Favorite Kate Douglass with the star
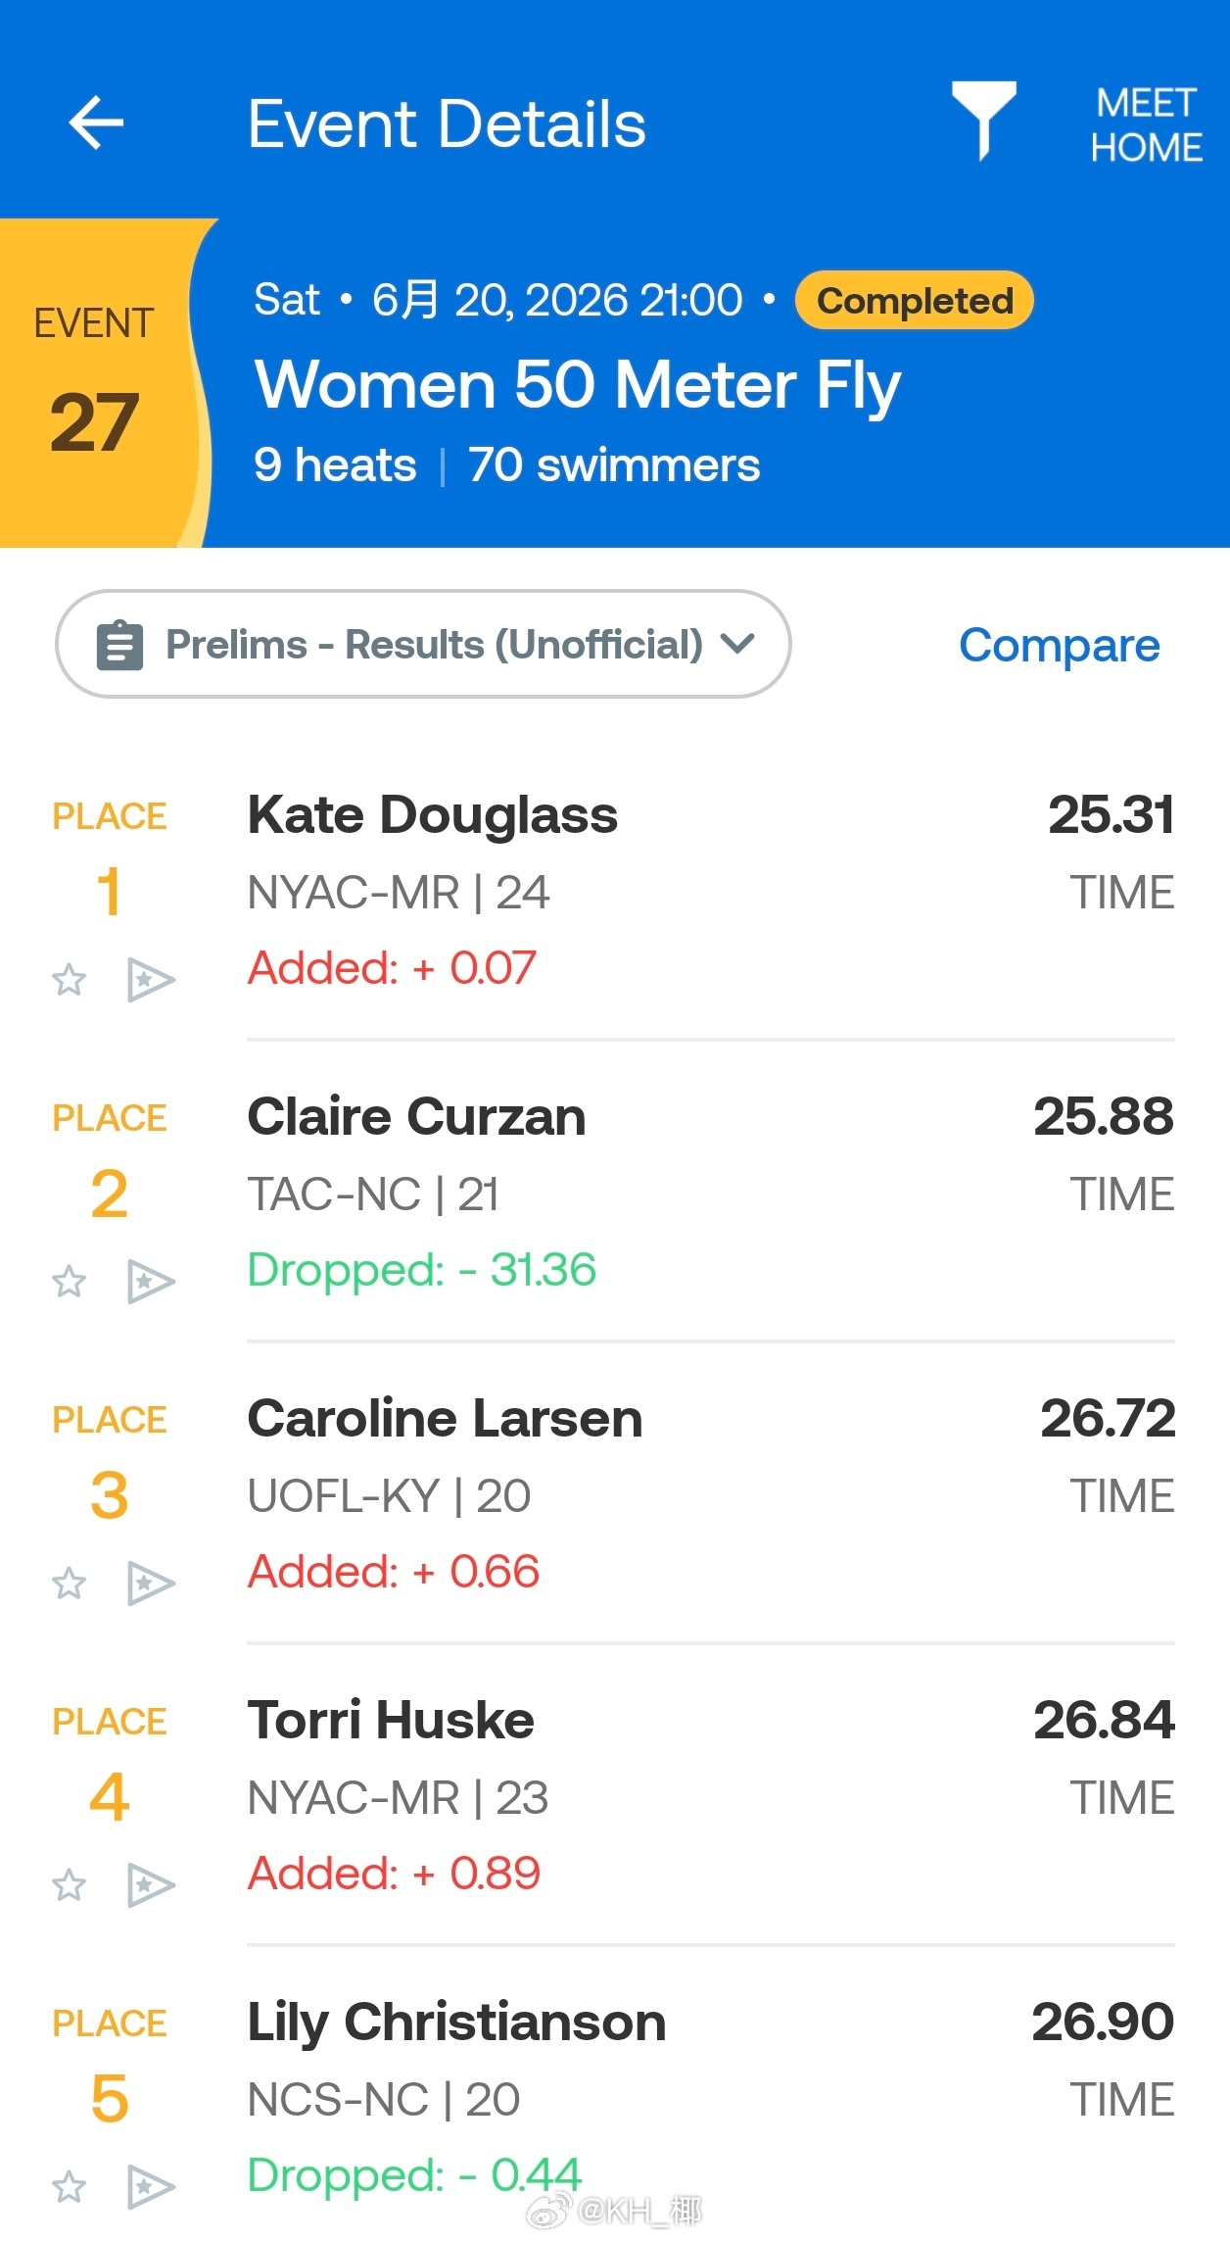The image size is (1230, 2242). click(x=69, y=979)
